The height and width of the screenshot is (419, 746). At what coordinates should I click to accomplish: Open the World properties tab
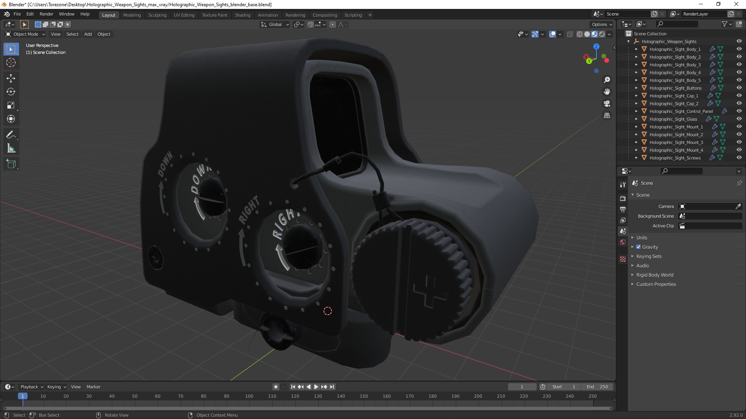(623, 242)
